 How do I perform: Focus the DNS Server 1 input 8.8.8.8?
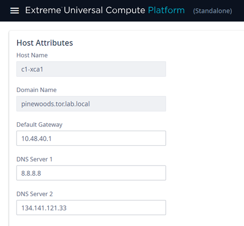(91, 173)
